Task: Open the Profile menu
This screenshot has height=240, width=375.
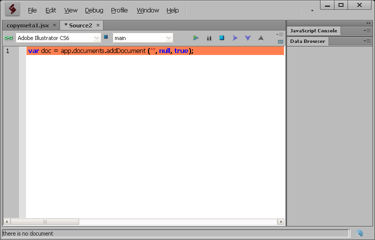Action: point(119,10)
